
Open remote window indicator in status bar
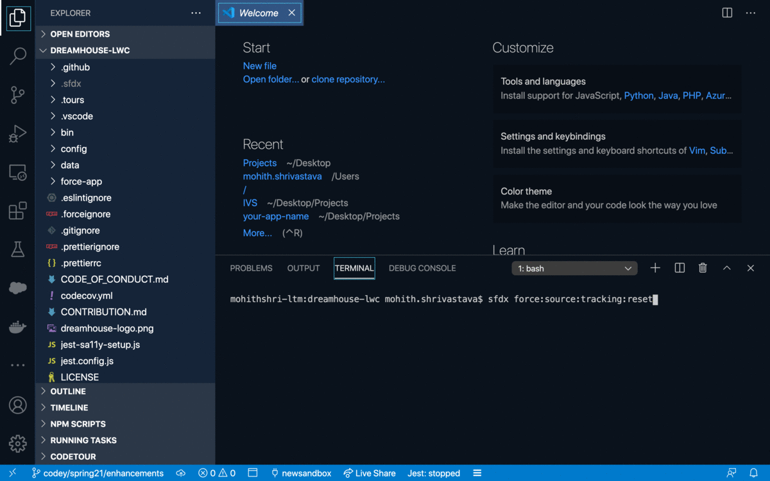(x=12, y=473)
